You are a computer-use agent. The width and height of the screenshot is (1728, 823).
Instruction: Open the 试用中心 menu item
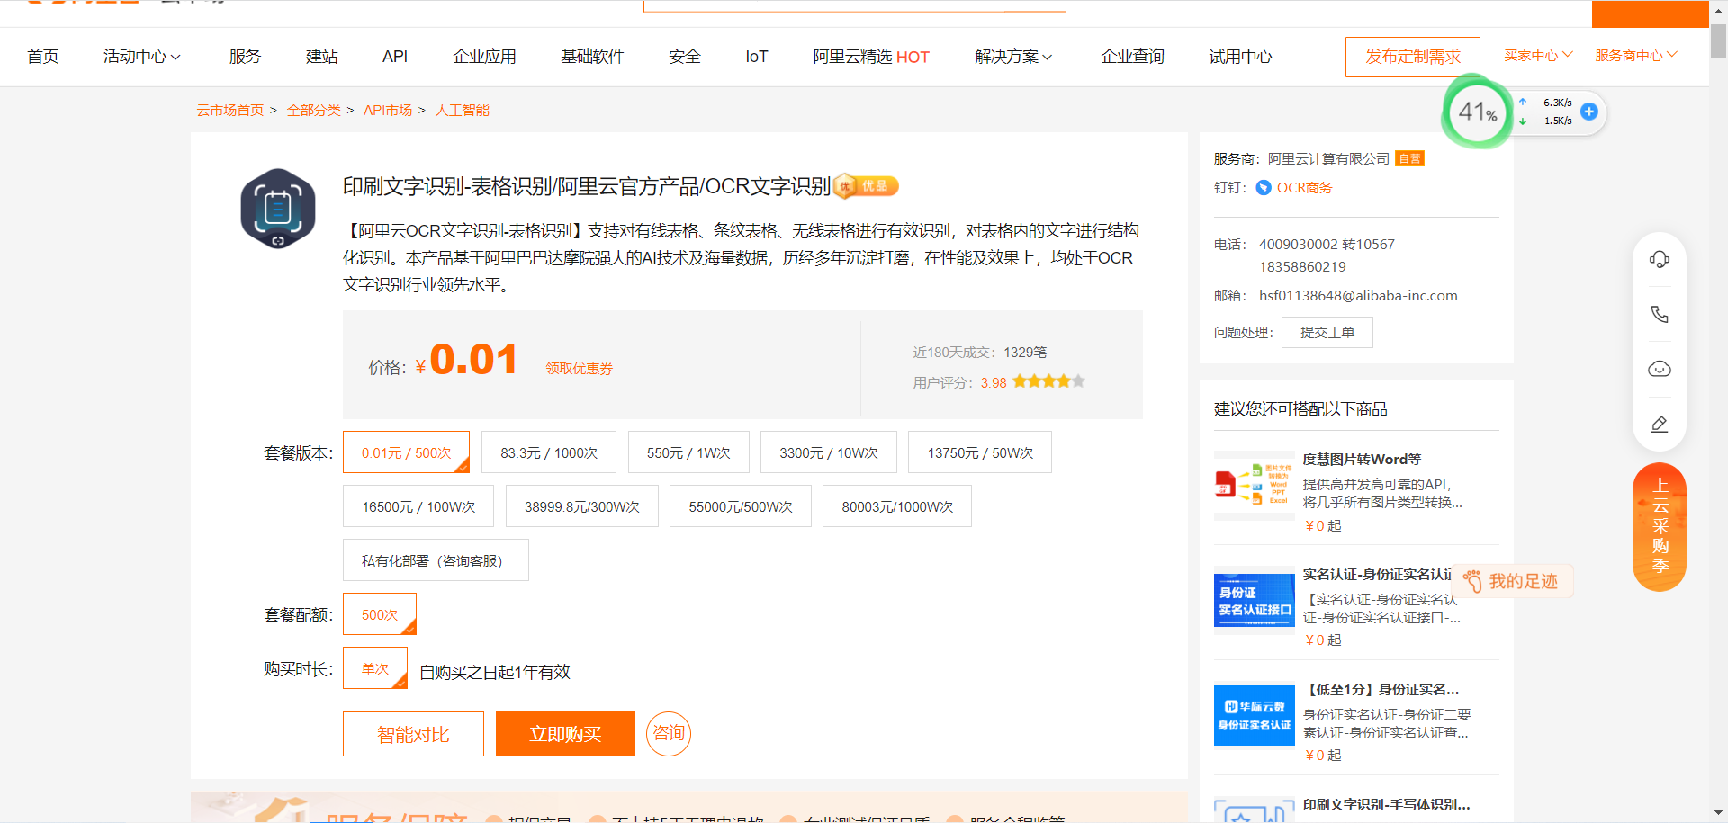1241,57
